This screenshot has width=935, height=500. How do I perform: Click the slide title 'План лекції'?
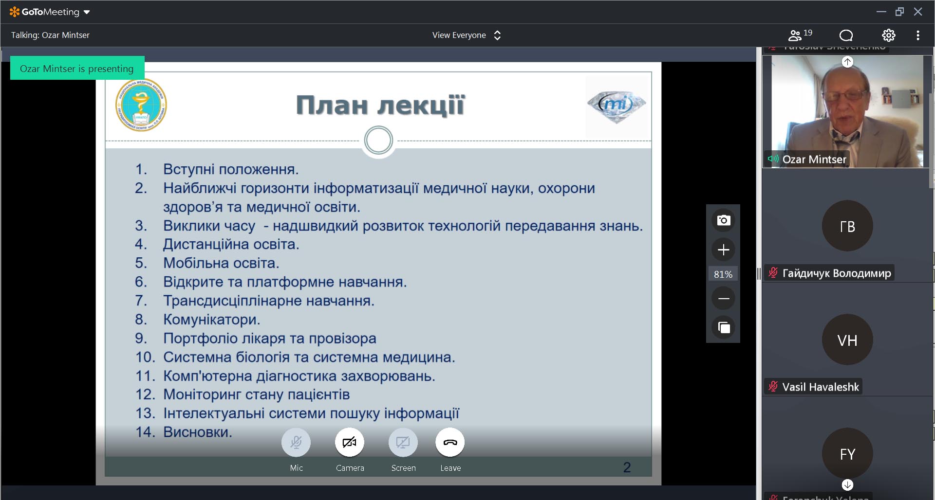coord(380,105)
